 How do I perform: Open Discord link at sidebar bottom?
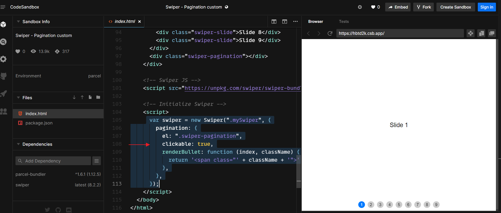pos(69,210)
